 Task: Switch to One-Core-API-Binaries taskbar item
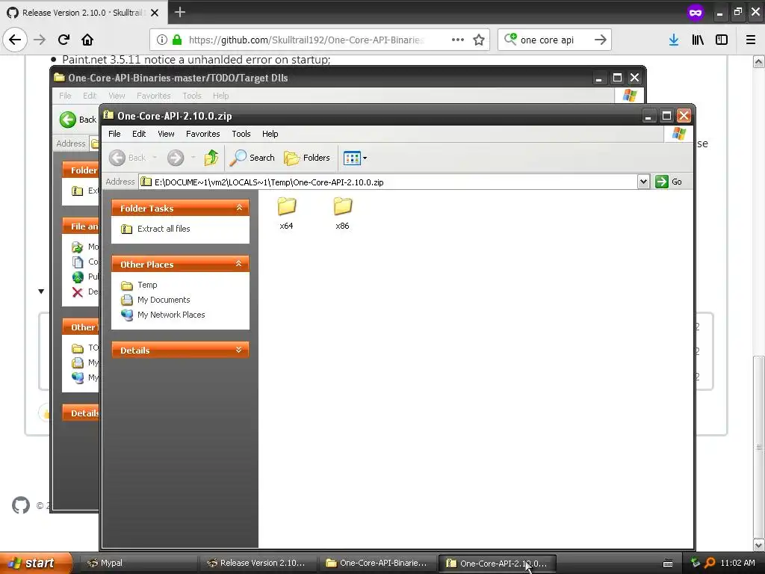tap(377, 563)
